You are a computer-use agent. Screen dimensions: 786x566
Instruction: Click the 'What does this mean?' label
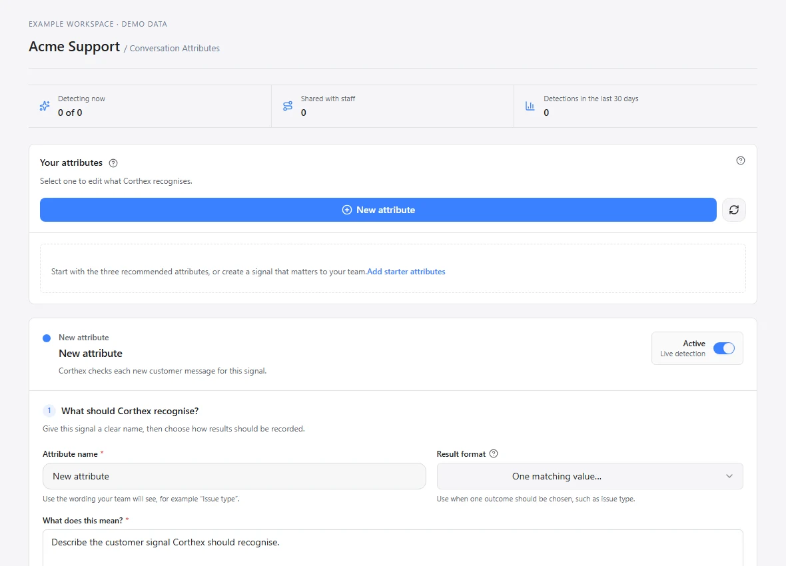[x=83, y=521]
